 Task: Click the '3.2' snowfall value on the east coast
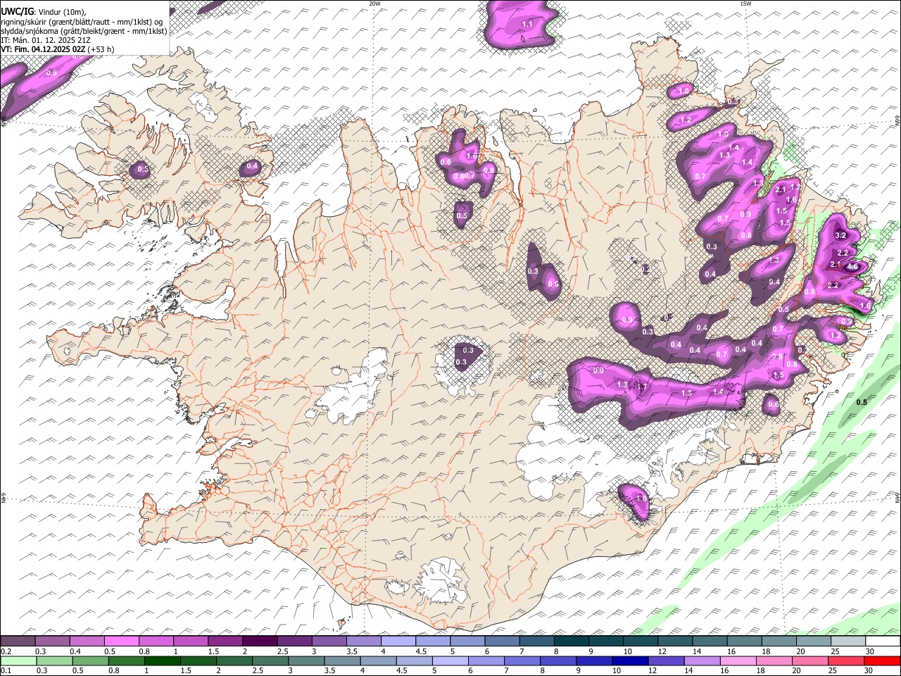click(840, 235)
